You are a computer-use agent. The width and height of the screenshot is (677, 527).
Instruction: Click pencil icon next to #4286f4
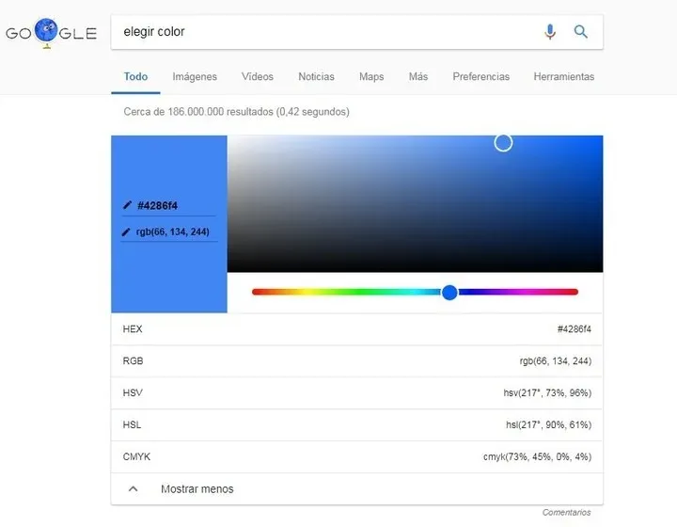pos(127,205)
